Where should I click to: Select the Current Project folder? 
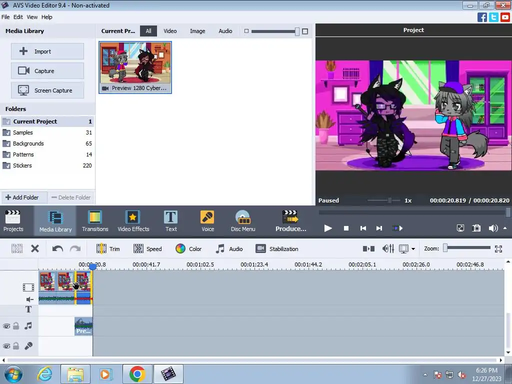(x=47, y=121)
